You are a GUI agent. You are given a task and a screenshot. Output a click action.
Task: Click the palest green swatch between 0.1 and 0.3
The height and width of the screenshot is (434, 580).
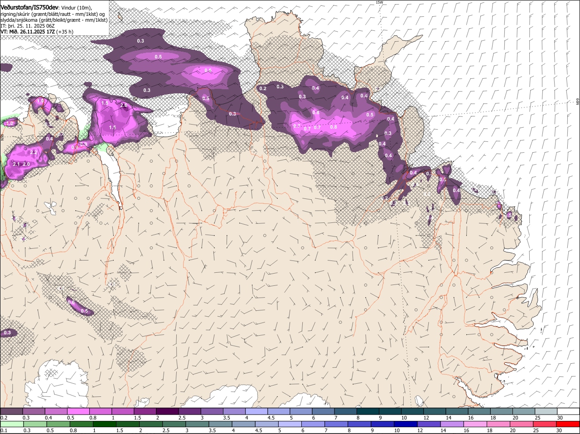(x=11, y=424)
